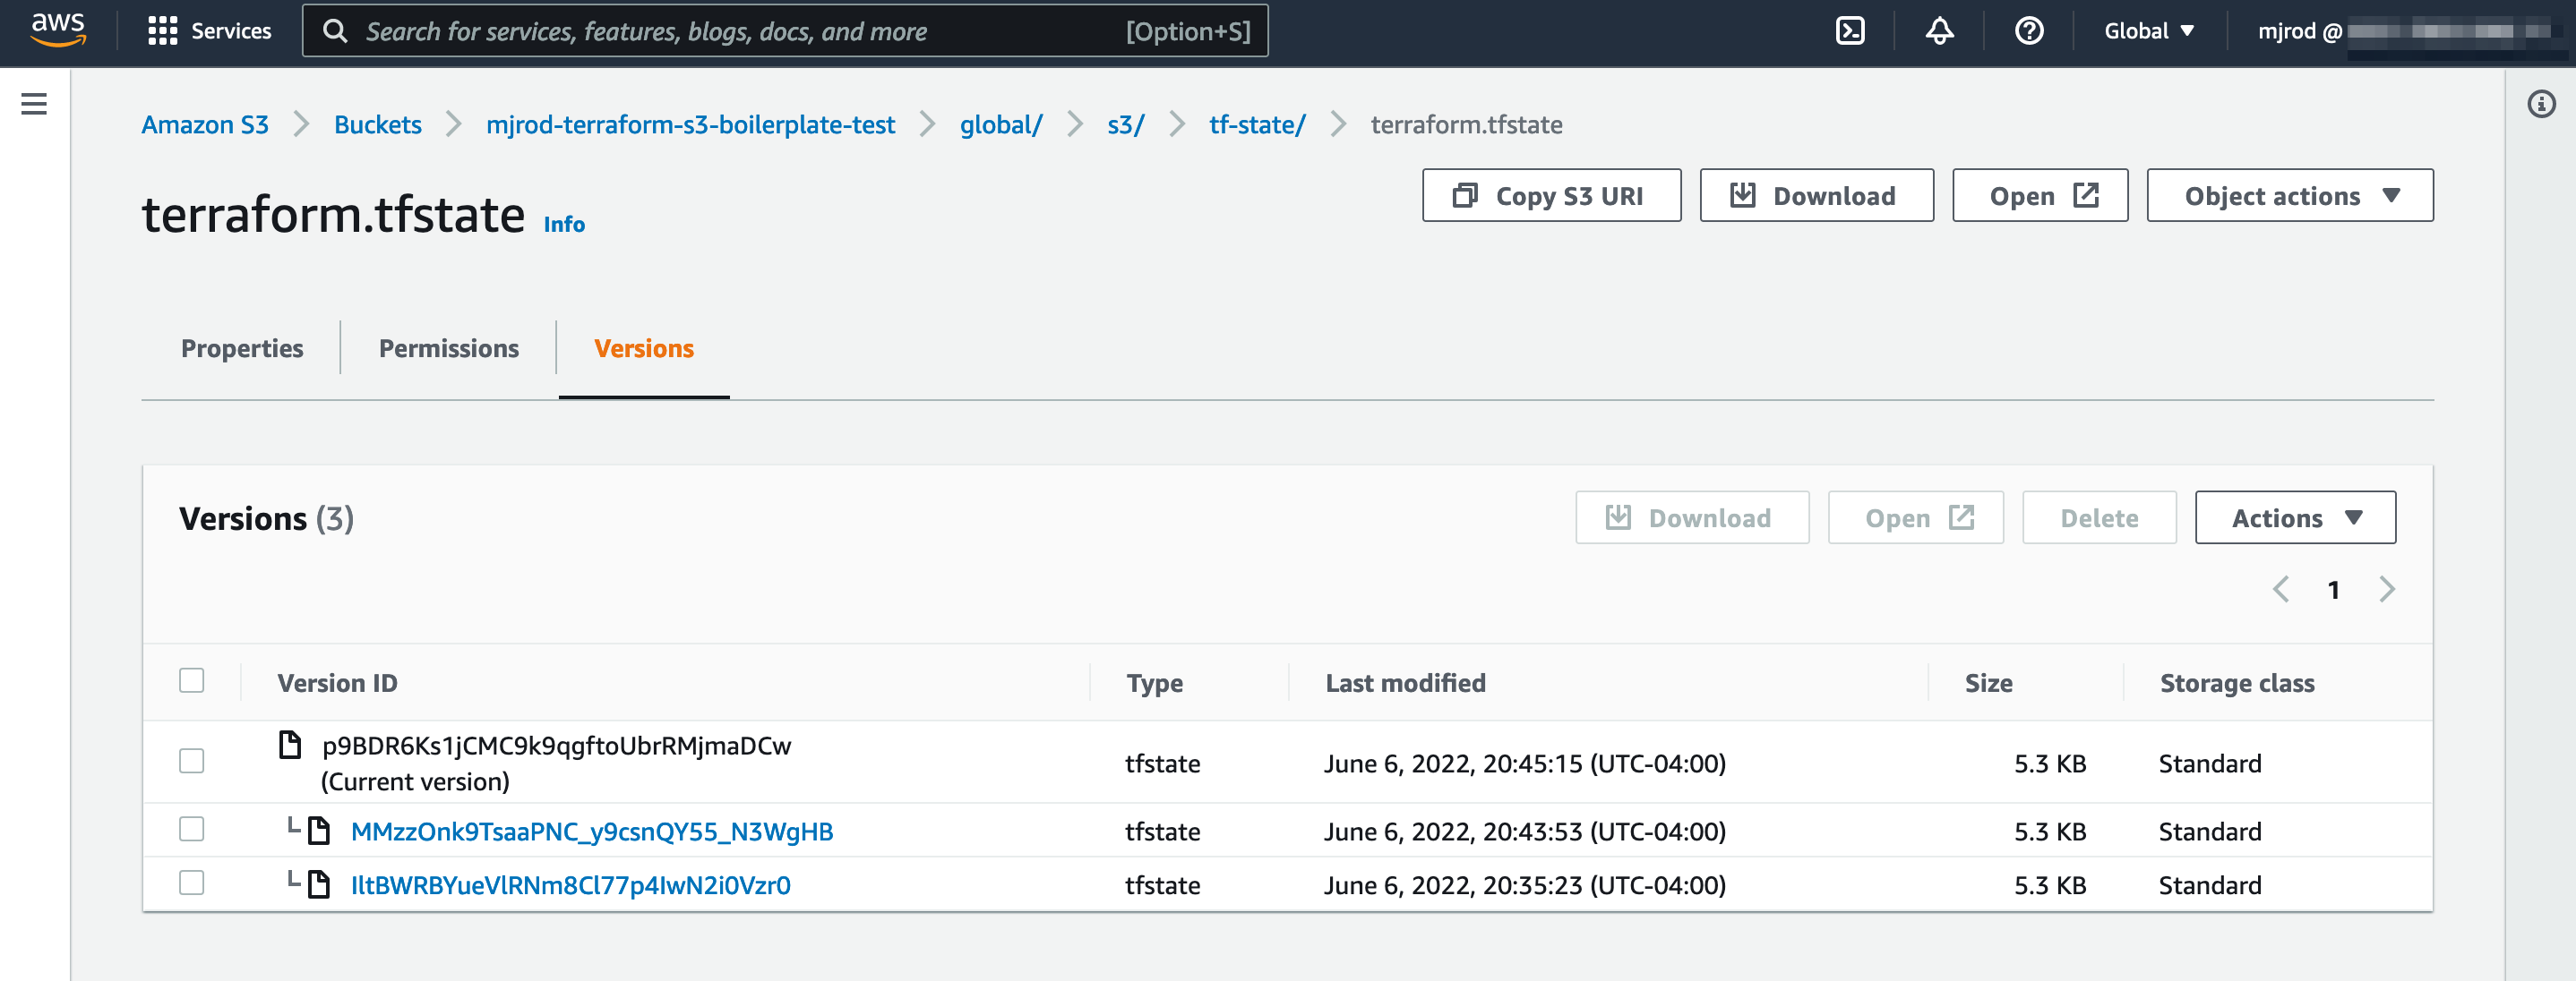Check the select-all versions checkbox
This screenshot has height=981, width=2576.
[191, 680]
